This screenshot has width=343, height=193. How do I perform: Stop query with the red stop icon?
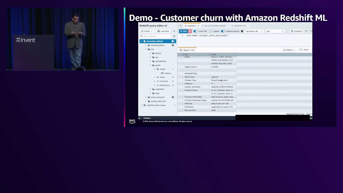(190, 31)
